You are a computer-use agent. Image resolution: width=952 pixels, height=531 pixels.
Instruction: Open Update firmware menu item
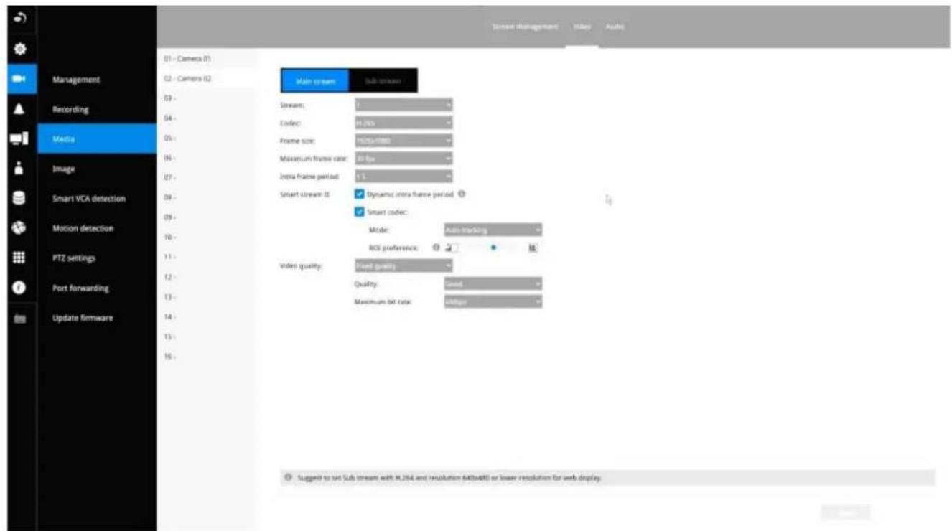pos(97,317)
